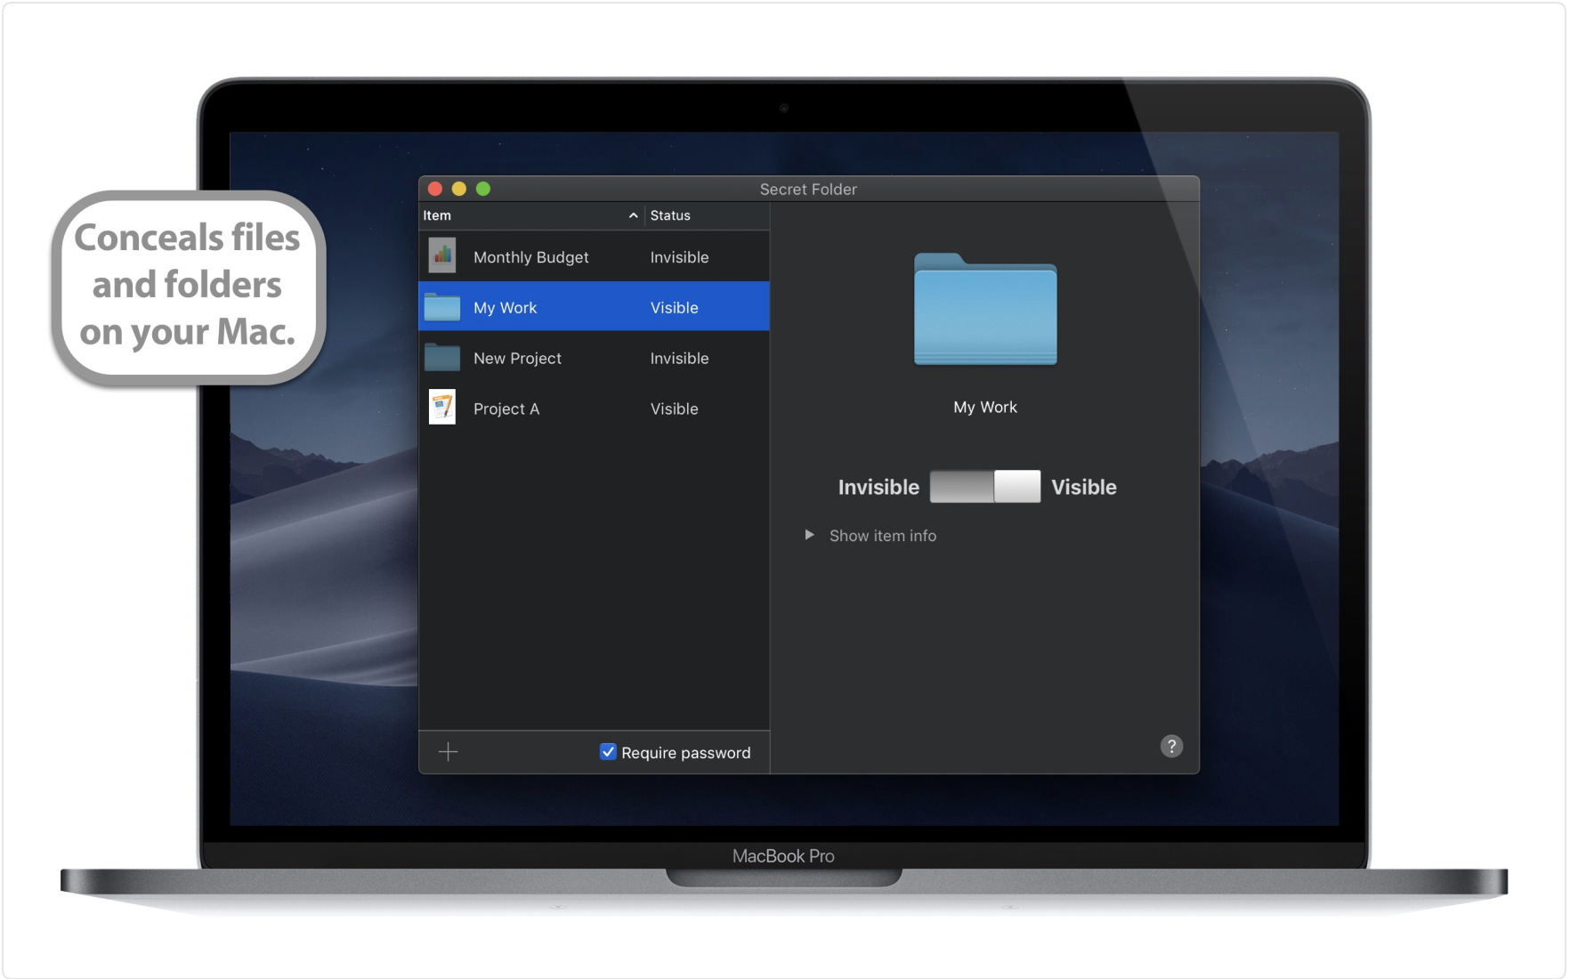Select the Project A row name

coord(506,409)
